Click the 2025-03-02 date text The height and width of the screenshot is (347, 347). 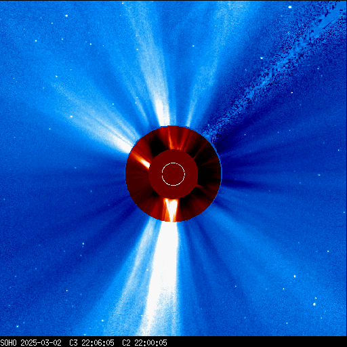pyautogui.click(x=41, y=343)
